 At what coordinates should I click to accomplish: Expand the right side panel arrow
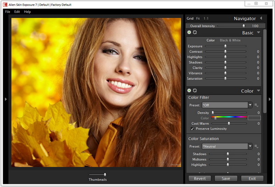[x=270, y=99]
